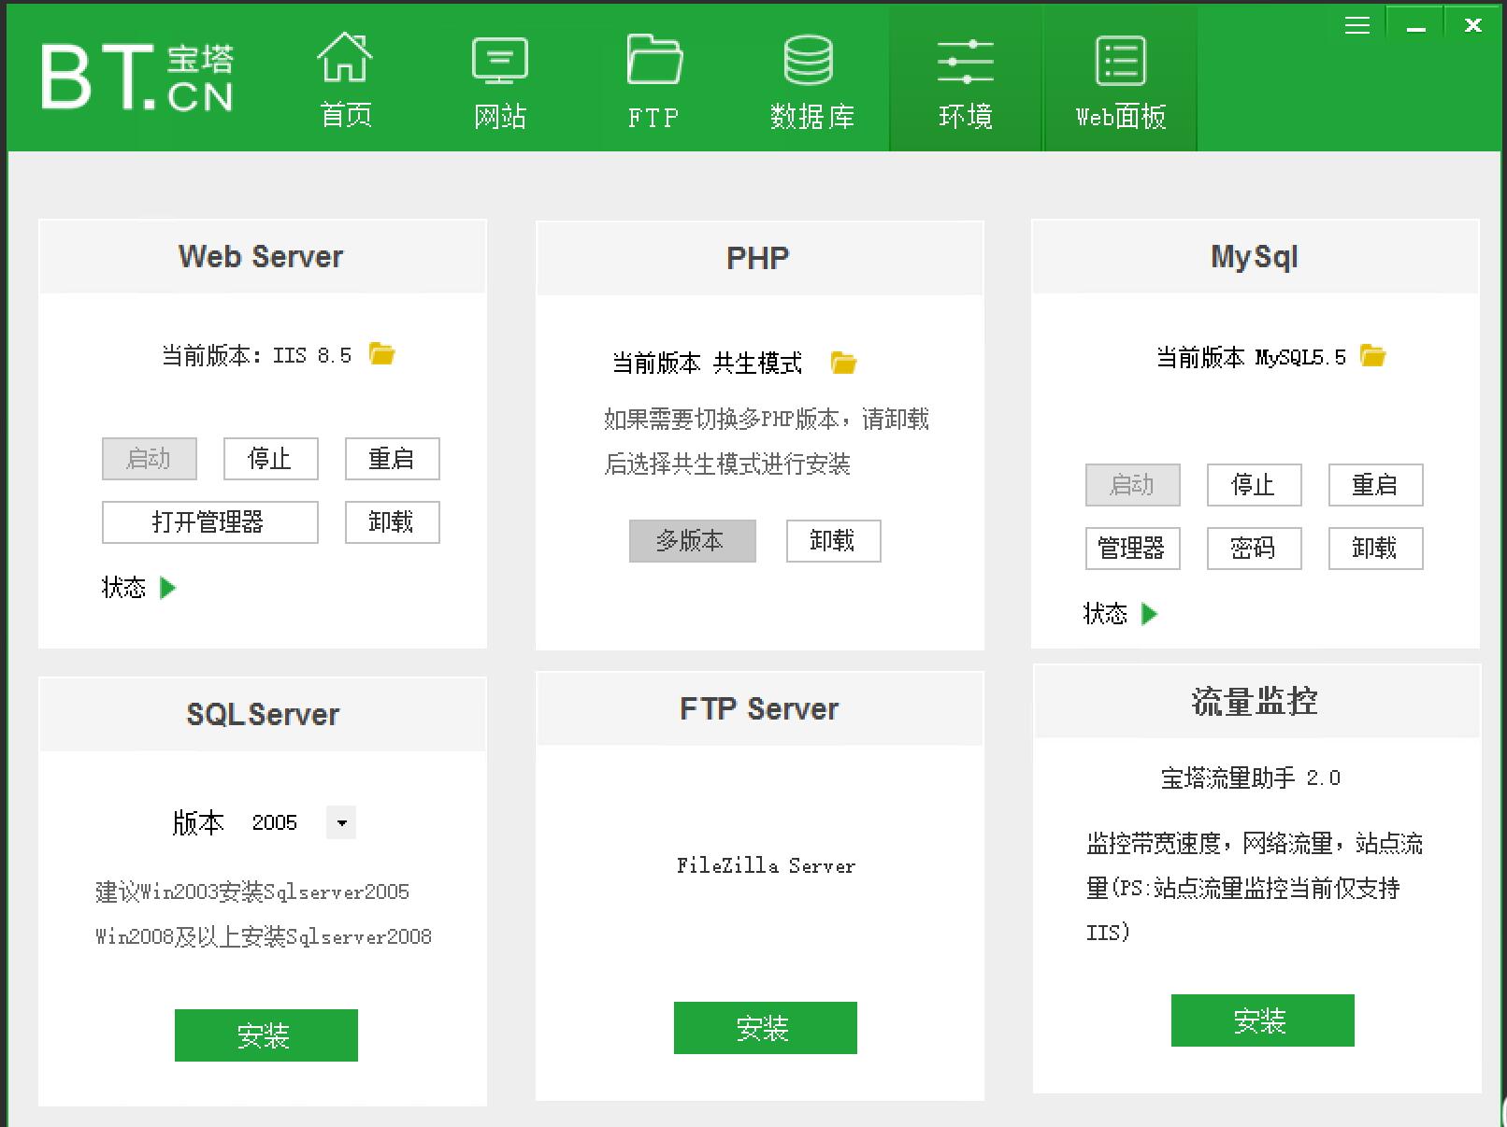Click disabled 启动 button under MySql
This screenshot has width=1507, height=1127.
[1133, 485]
